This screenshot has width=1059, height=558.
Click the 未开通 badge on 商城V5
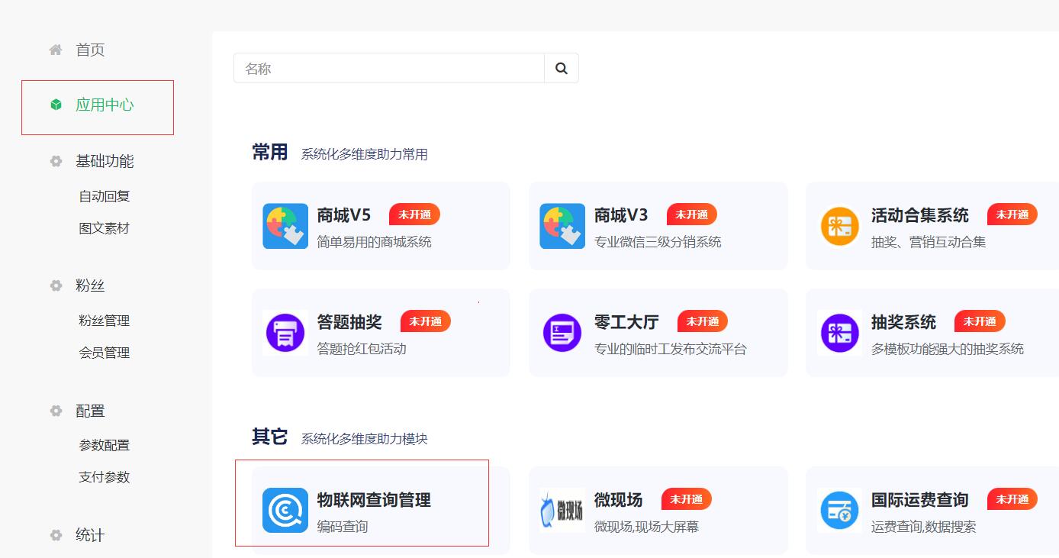(x=414, y=214)
